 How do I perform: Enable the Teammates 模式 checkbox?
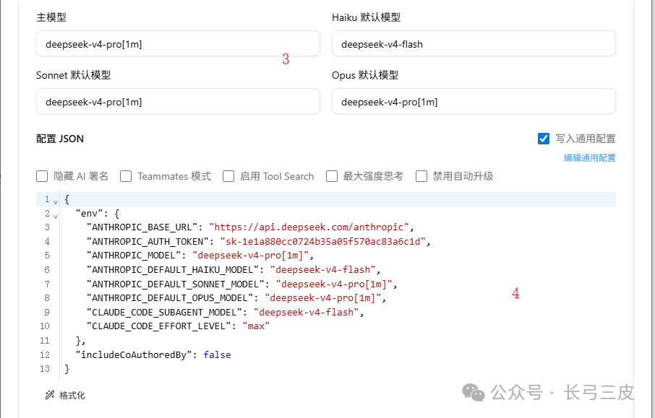[126, 176]
